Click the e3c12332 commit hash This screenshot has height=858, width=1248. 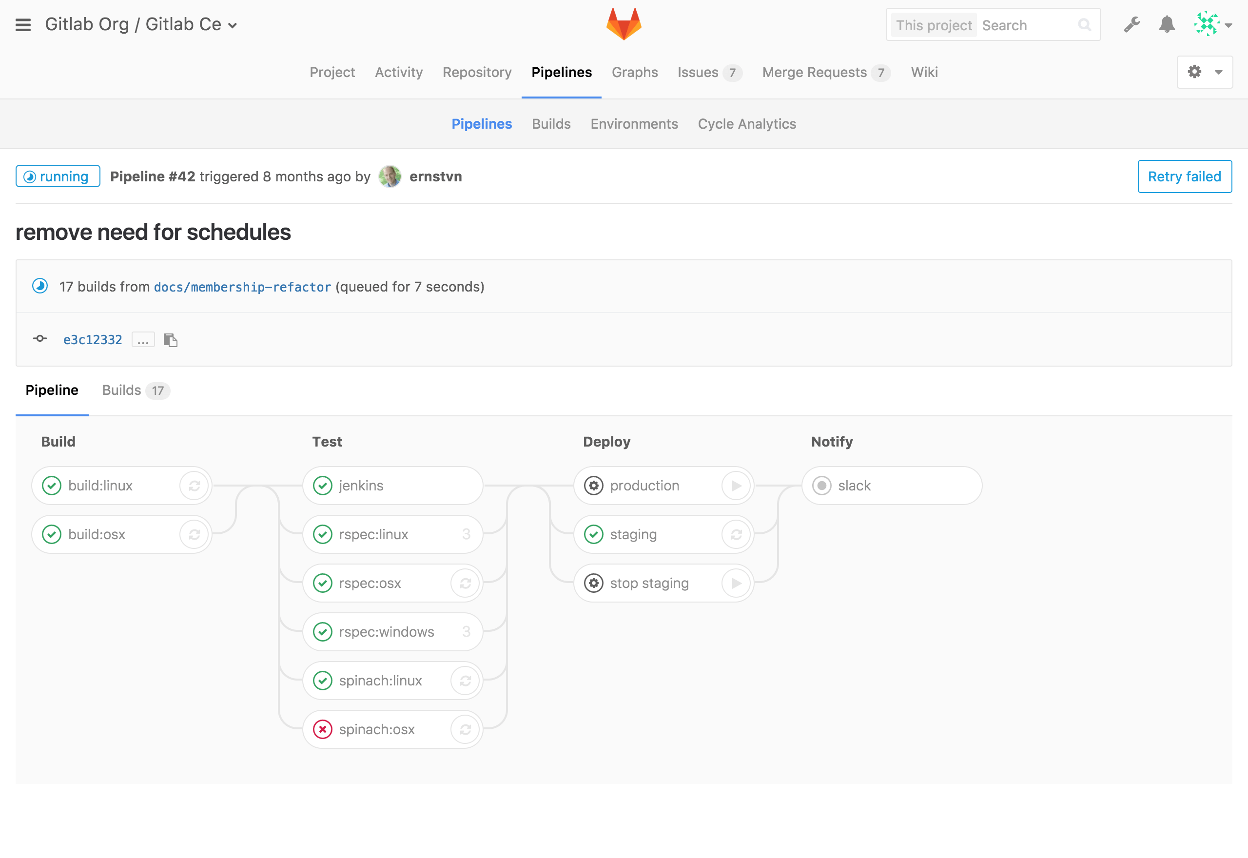(92, 339)
